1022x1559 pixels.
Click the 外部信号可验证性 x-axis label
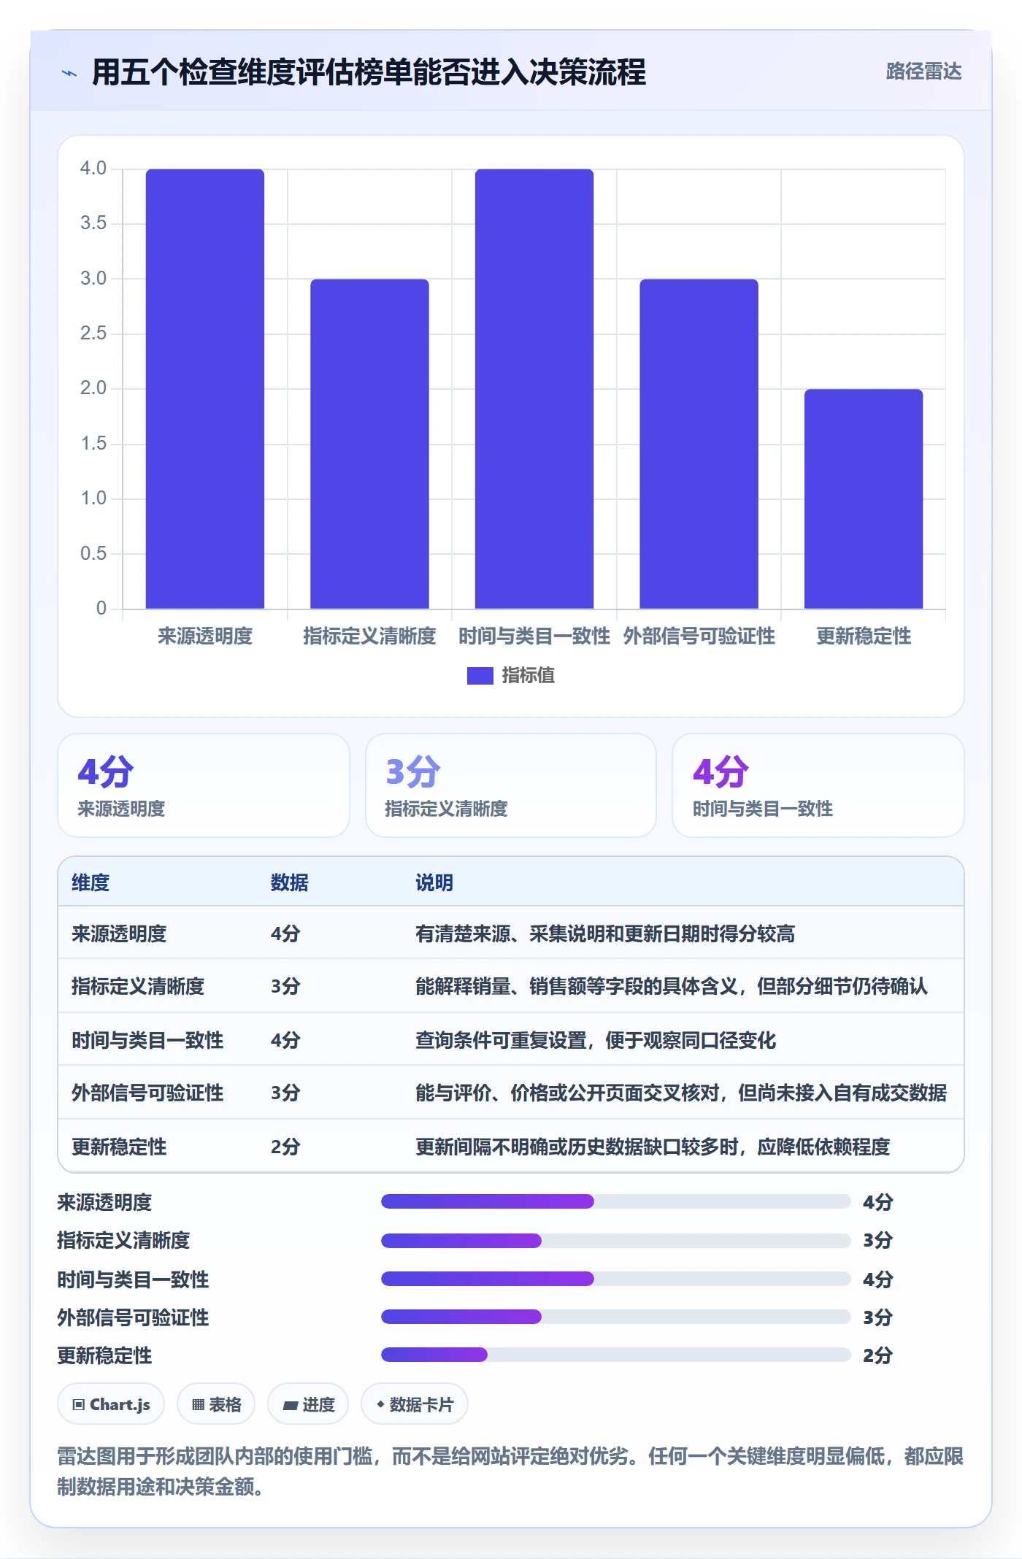click(699, 636)
